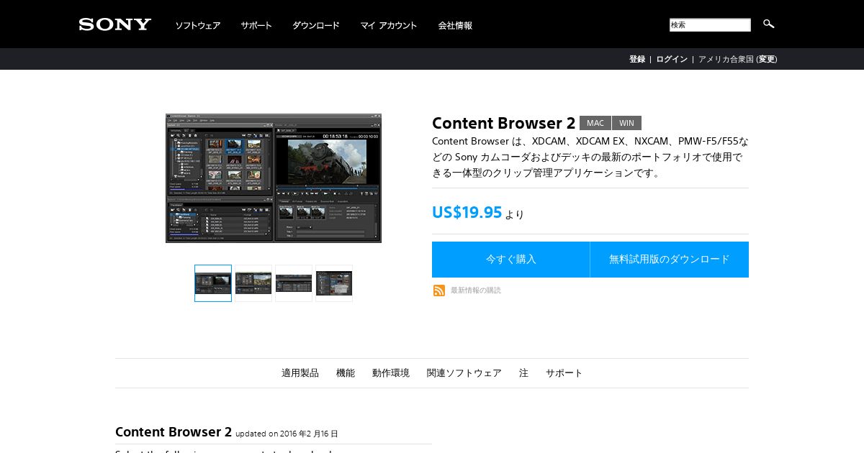This screenshot has width=864, height=453.
Task: Click the WIN platform badge
Action: [x=626, y=123]
